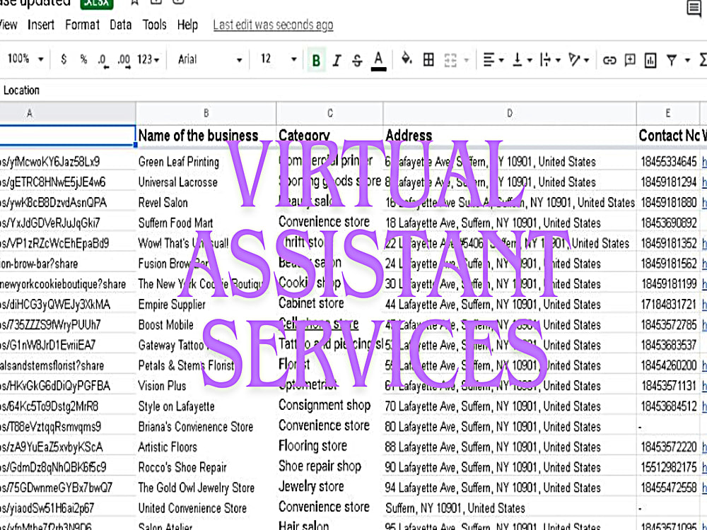Image resolution: width=707 pixels, height=530 pixels.
Task: Select the 'Boost Mobile' cell
Action: point(206,324)
